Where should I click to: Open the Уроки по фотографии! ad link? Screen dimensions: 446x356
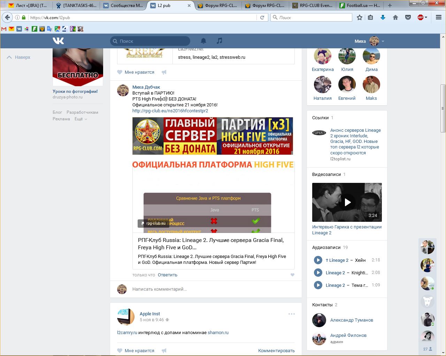(75, 91)
